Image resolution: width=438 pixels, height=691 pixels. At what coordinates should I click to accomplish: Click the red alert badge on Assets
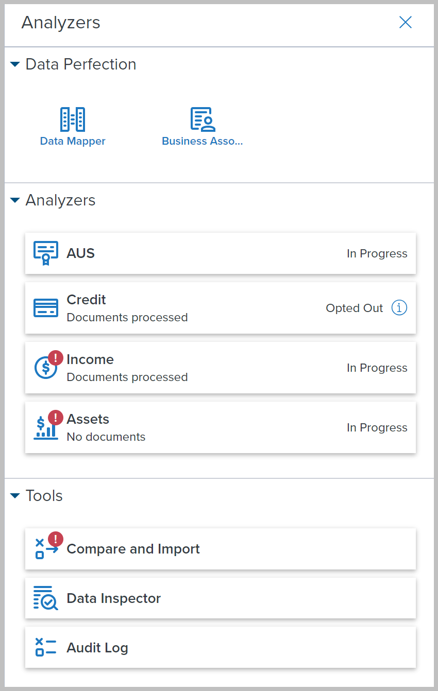pos(56,417)
